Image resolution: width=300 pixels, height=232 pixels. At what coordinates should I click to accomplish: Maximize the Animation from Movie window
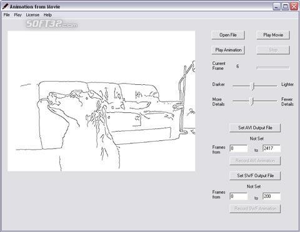(285, 6)
